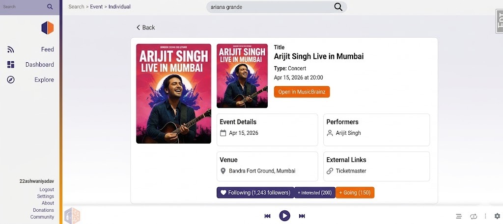
Task: Click the sidebar search magnifier icon
Action: click(x=50, y=7)
